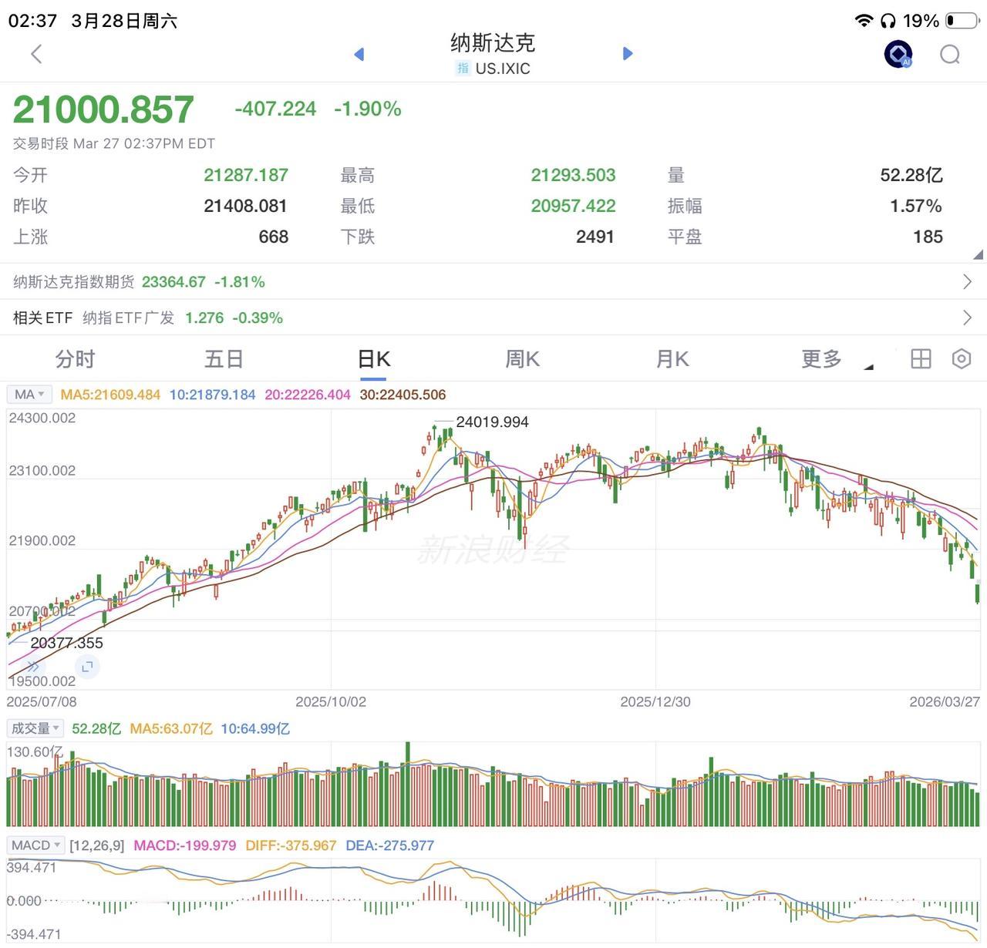Open search with magnifier icon
The image size is (987, 948).
click(x=950, y=54)
